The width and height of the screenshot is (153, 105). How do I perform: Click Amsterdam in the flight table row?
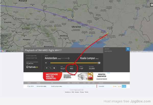pyautogui.click(x=41, y=86)
